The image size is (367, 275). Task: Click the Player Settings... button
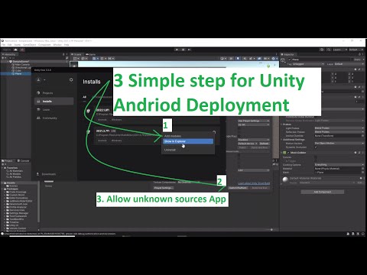[163, 188]
